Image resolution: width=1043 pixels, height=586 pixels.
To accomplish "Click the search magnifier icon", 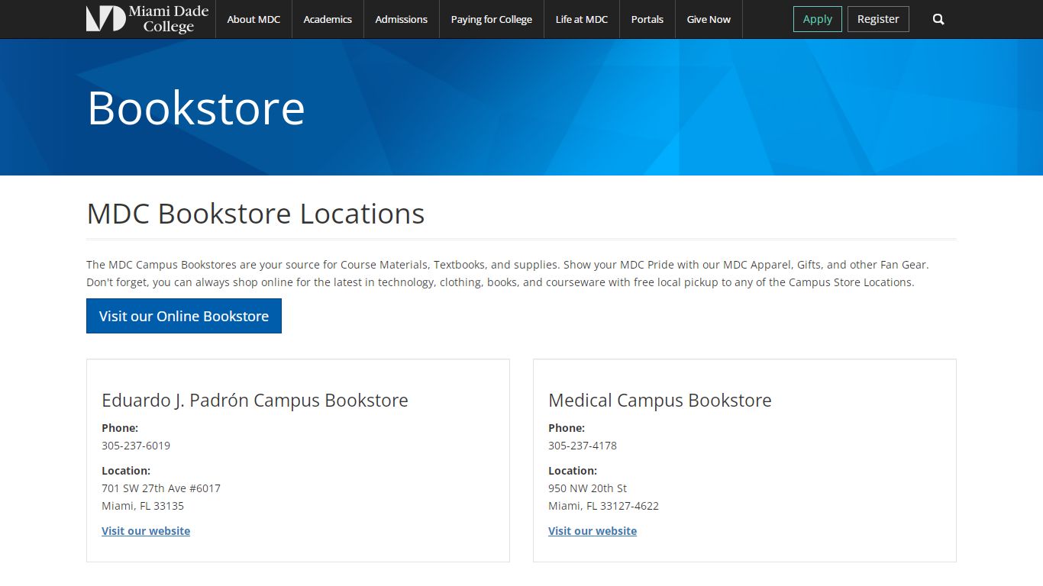I will [x=938, y=19].
